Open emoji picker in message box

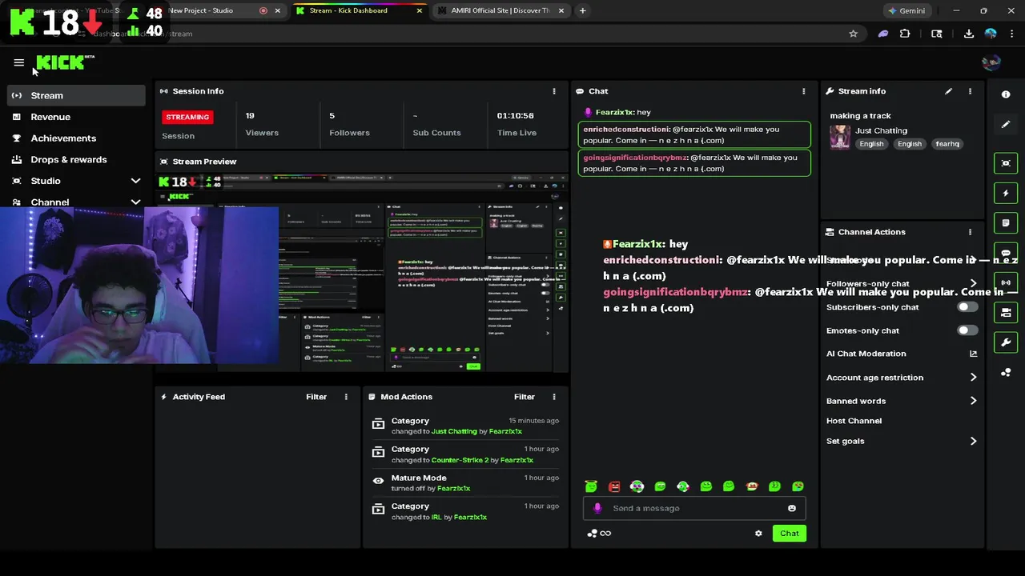(x=792, y=508)
